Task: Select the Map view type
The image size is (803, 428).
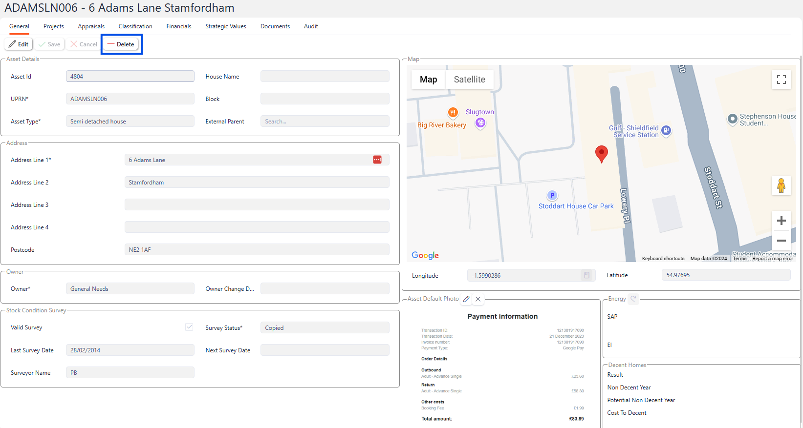Action: click(x=428, y=80)
